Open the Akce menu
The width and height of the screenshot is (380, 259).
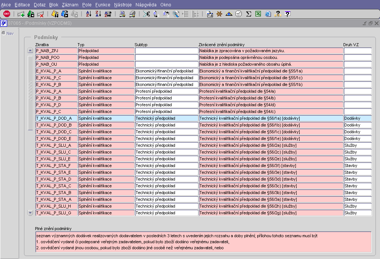pyautogui.click(x=6, y=5)
